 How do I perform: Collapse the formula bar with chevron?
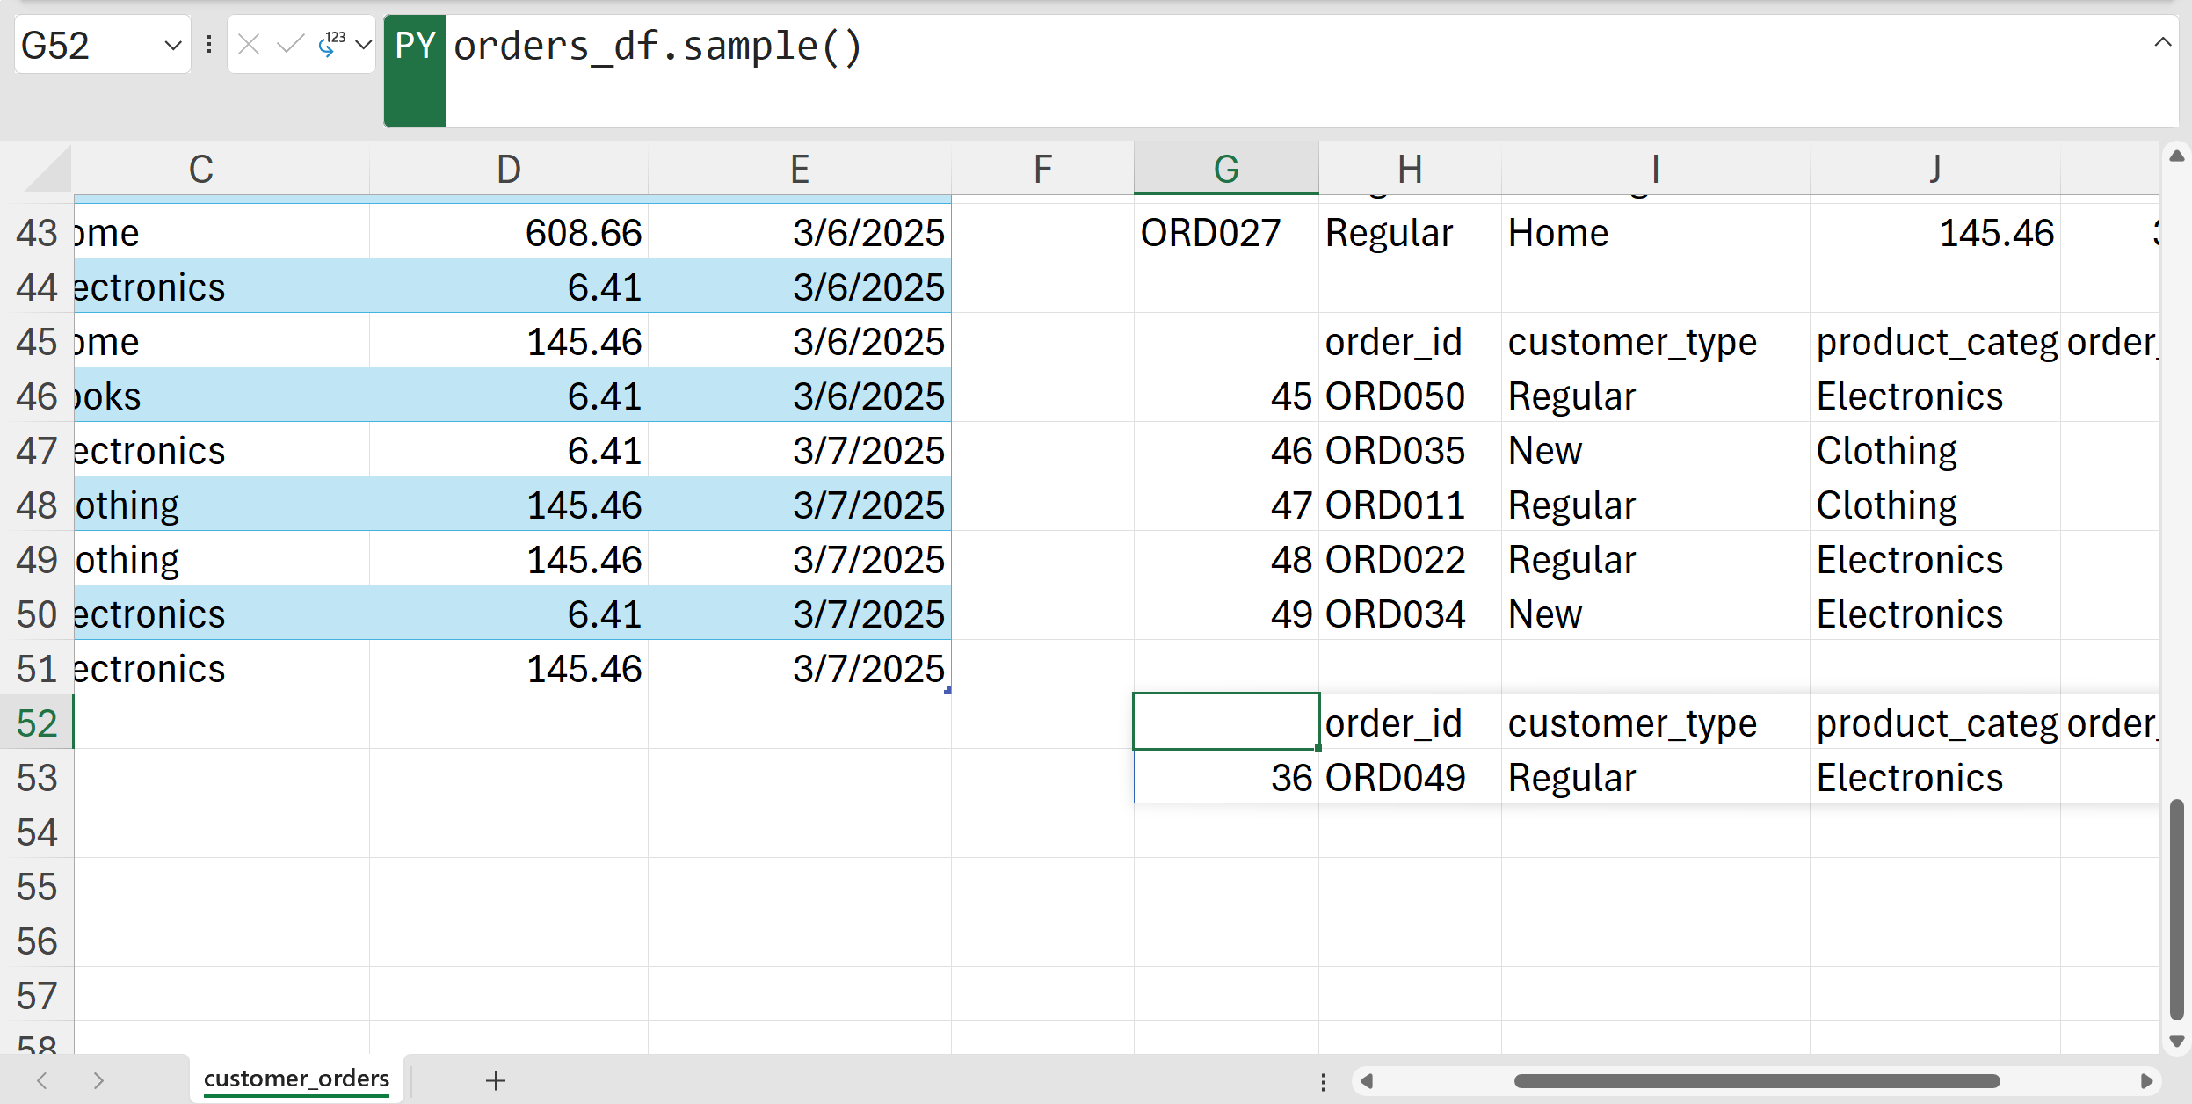pyautogui.click(x=2162, y=42)
